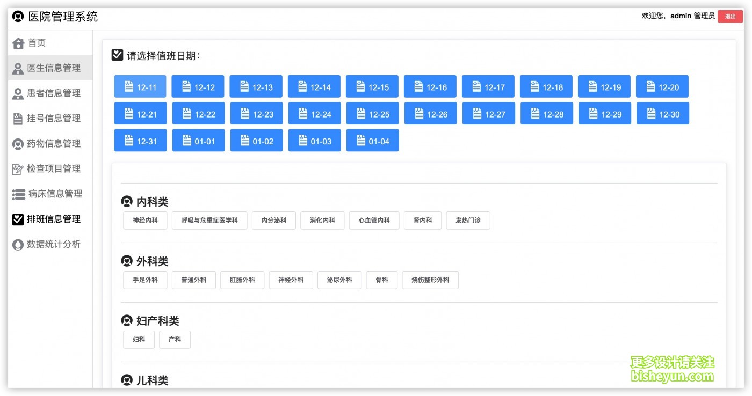Click the file icon in 01-04 button
752x396 pixels.
[x=361, y=140]
